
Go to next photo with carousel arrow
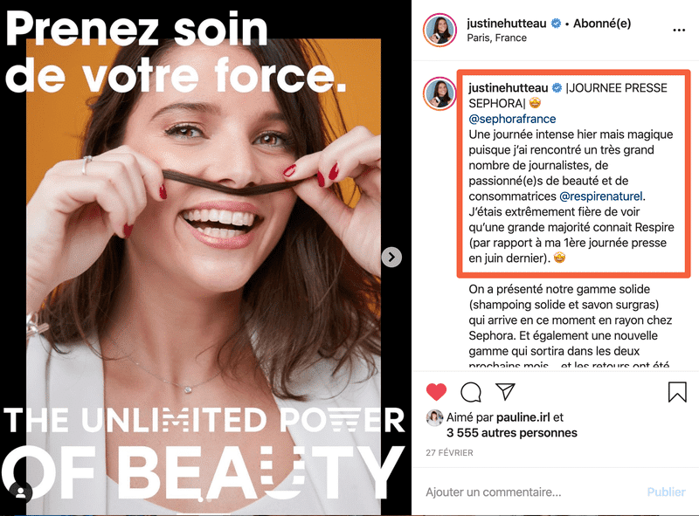(x=391, y=257)
